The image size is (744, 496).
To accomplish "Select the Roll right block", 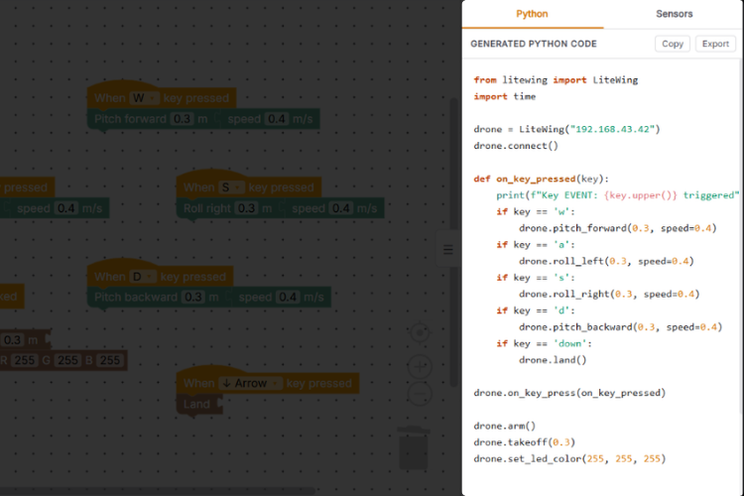I will pos(207,208).
